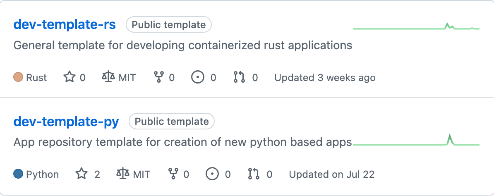Screen dimensions: 494x196
Task: Click the blue Python language color dot
Action: [x=18, y=174]
